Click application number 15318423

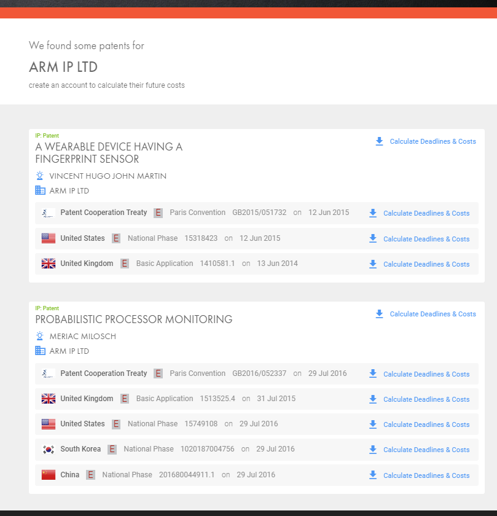tap(201, 238)
